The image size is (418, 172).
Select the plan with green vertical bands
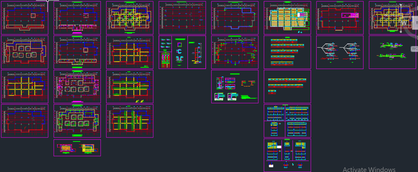[x=130, y=121]
